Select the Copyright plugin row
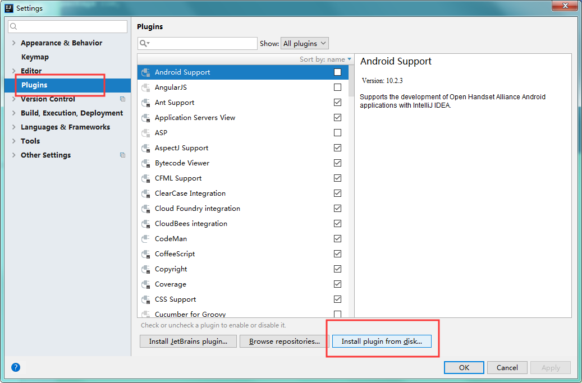Screen dimensions: 582x383 (243, 269)
